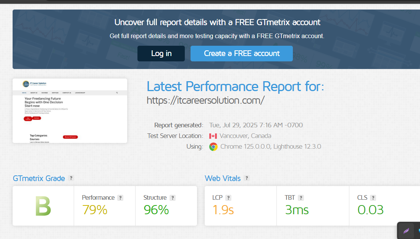This screenshot has height=239, width=420.
Task: Click the large green letter B grade
Action: [x=43, y=206]
